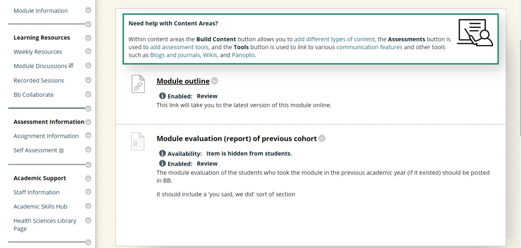
Task: Click the Module outline link icon
Action: click(138, 84)
